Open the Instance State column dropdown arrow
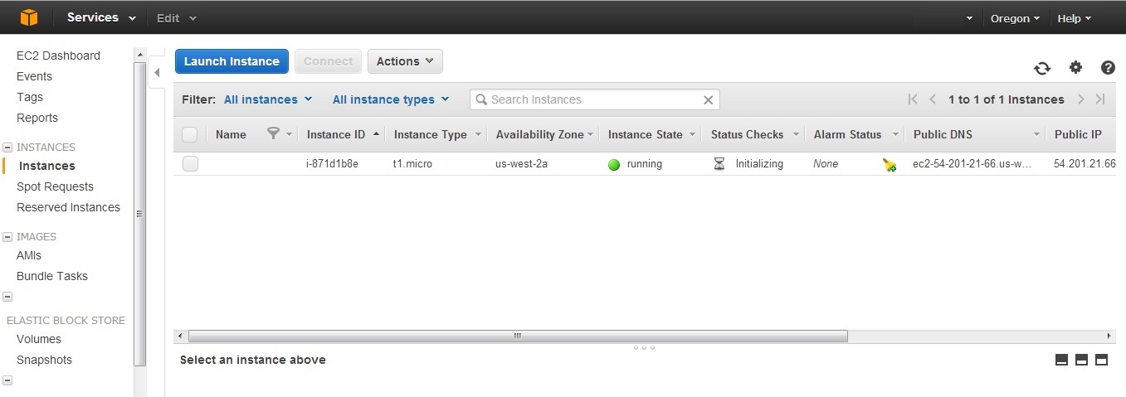The width and height of the screenshot is (1126, 397). coord(694,135)
